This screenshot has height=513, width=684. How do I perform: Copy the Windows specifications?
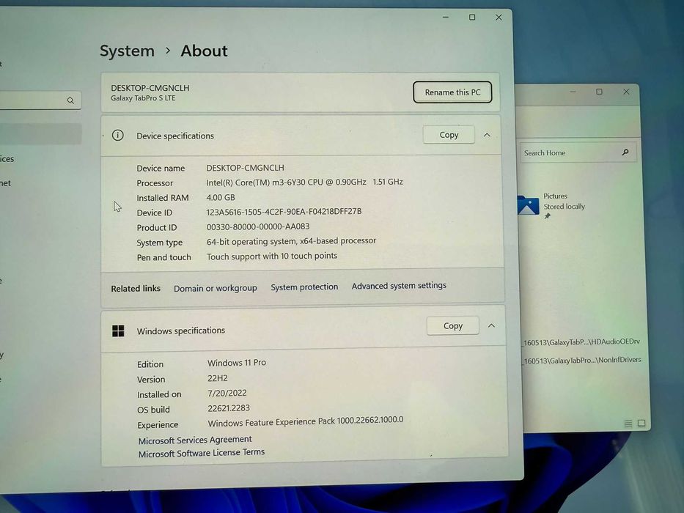(453, 326)
